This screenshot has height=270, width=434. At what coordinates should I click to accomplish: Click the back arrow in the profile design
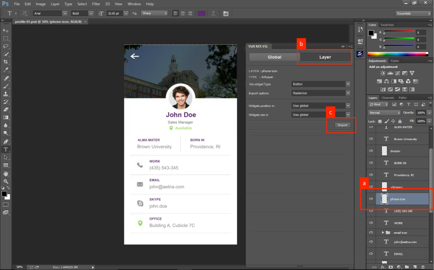coord(135,56)
